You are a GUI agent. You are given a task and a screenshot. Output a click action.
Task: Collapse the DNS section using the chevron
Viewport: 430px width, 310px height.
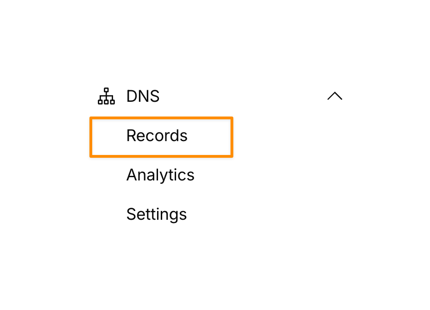[x=335, y=96]
